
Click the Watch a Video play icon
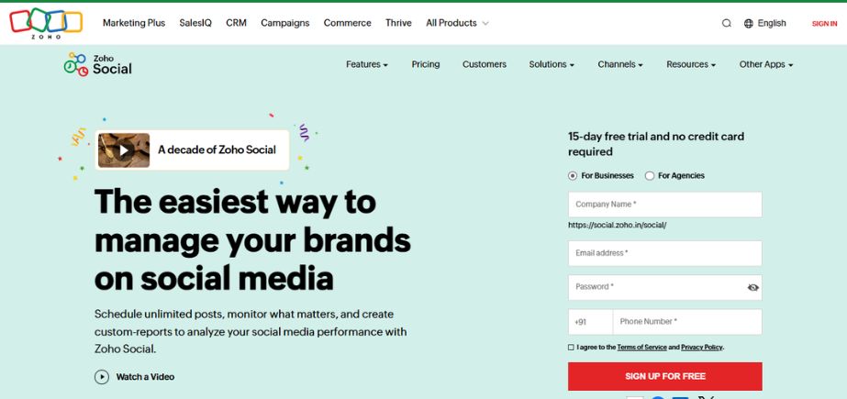coord(101,377)
